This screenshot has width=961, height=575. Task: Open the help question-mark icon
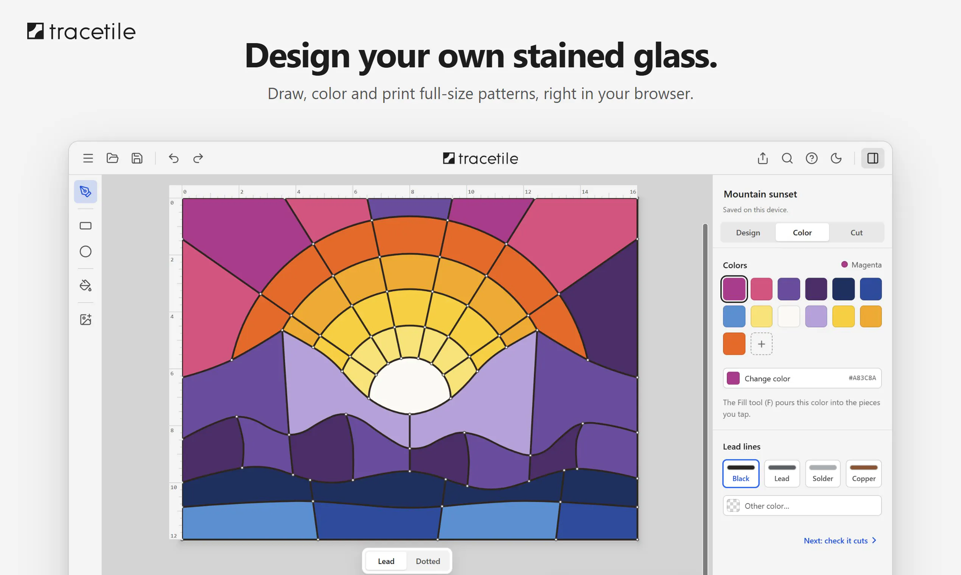click(x=812, y=158)
